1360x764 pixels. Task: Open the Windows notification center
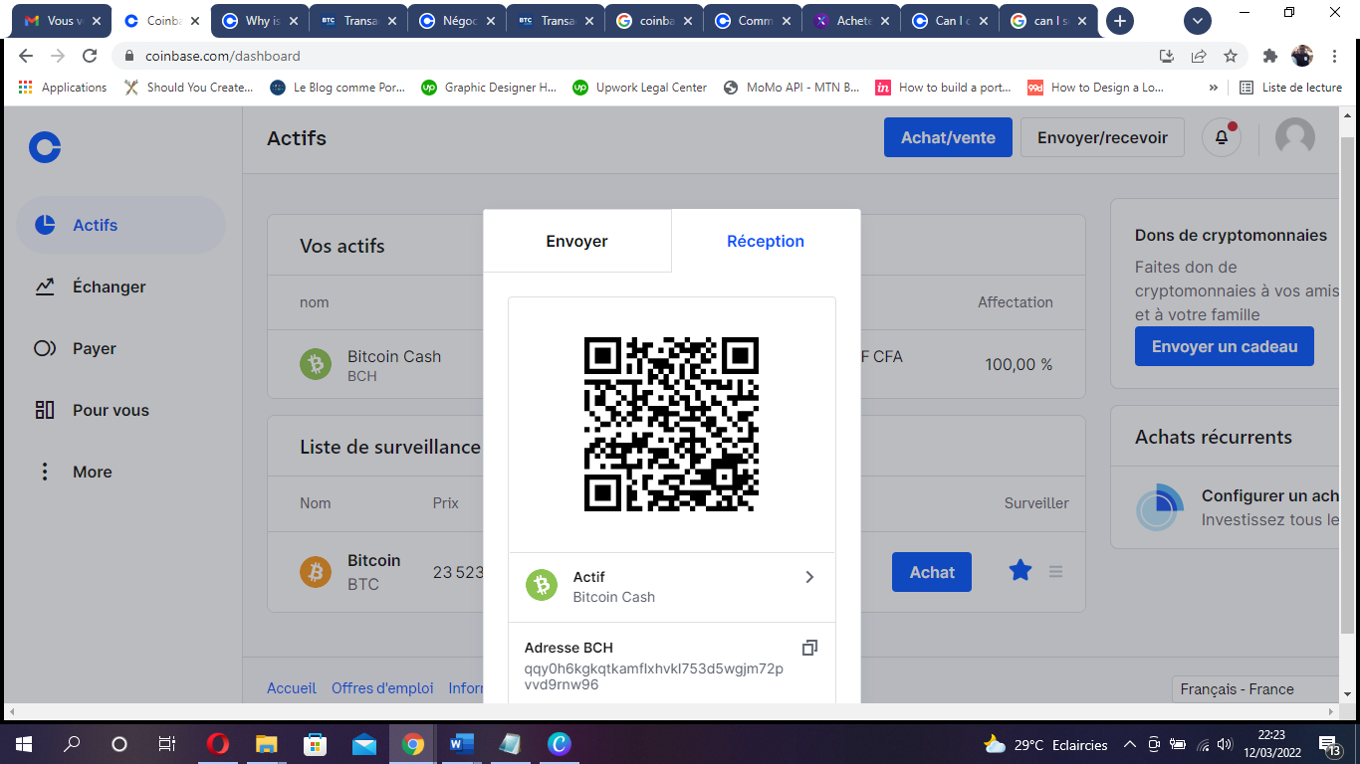1330,744
